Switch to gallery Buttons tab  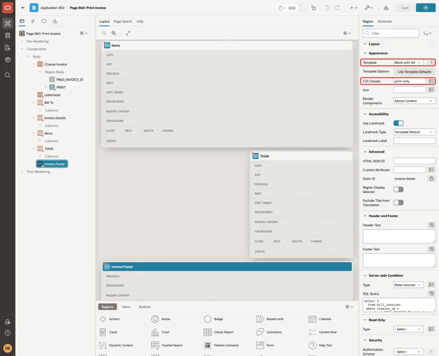point(145,307)
